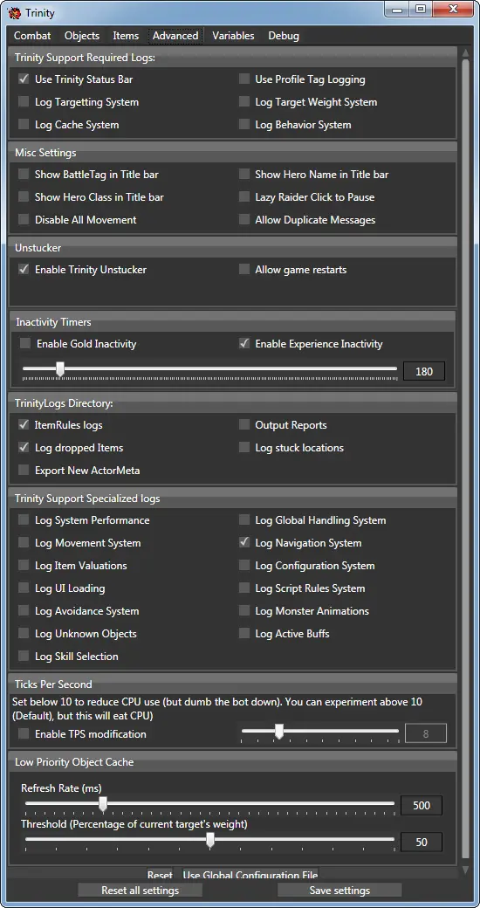
Task: Check Log UI Loading
Action: [x=24, y=588]
